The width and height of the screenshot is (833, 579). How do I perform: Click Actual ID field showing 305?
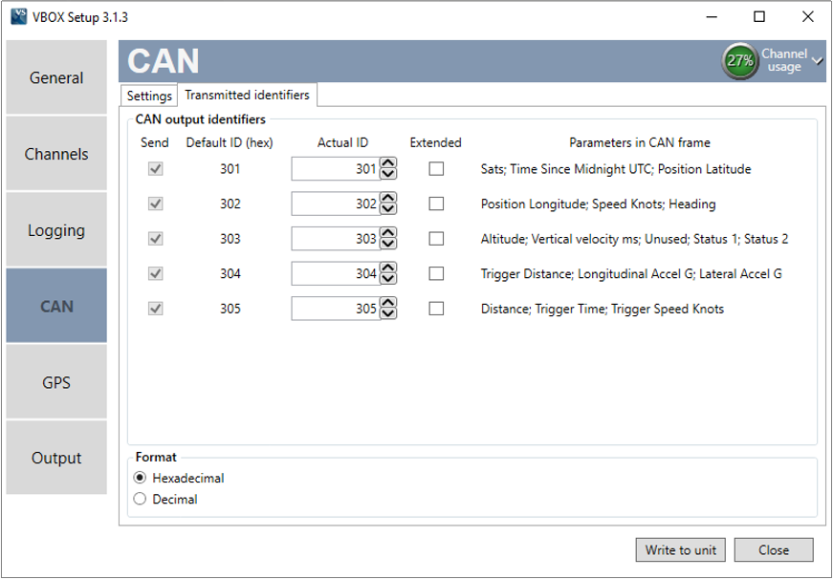point(336,309)
